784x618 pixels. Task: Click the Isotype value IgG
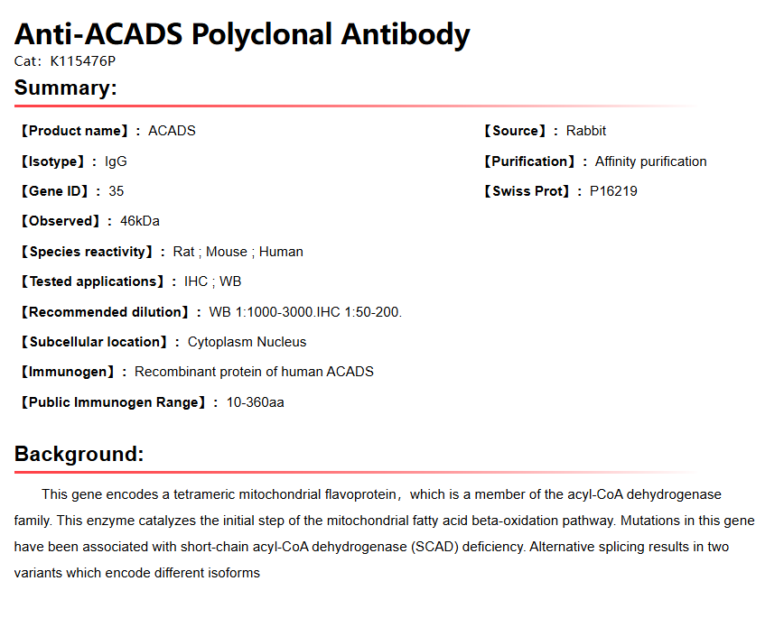(116, 161)
